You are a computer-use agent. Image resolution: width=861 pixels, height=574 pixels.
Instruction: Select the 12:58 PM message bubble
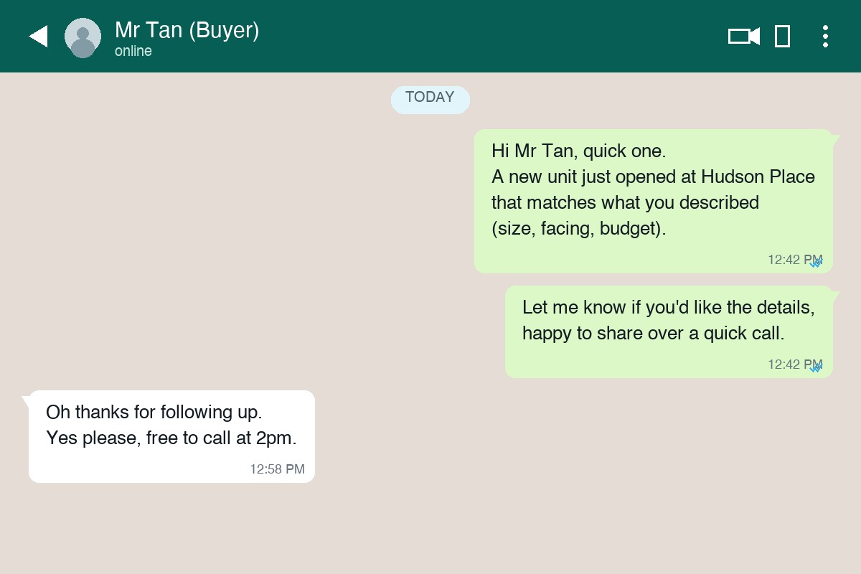(171, 436)
